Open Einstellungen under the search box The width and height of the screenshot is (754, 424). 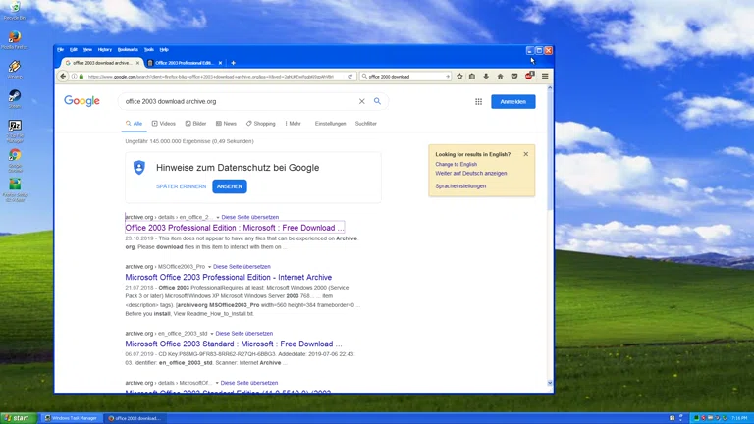point(330,124)
